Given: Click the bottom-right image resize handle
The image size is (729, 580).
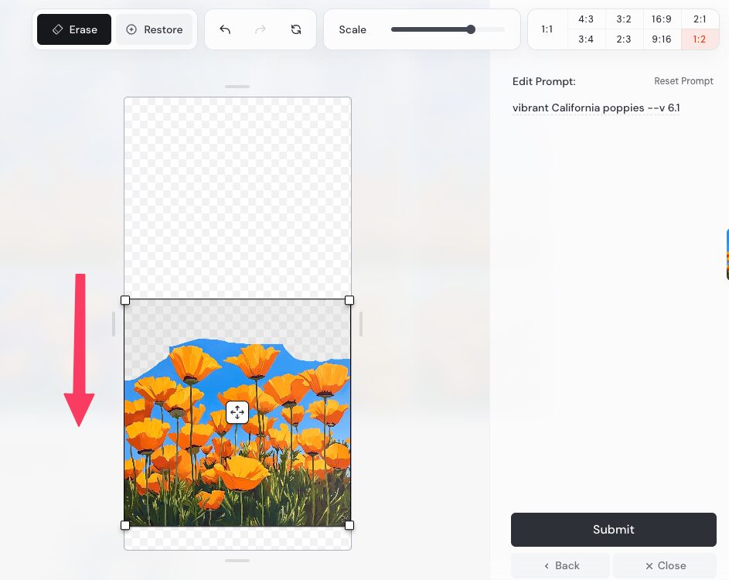Looking at the screenshot, I should click(x=349, y=525).
